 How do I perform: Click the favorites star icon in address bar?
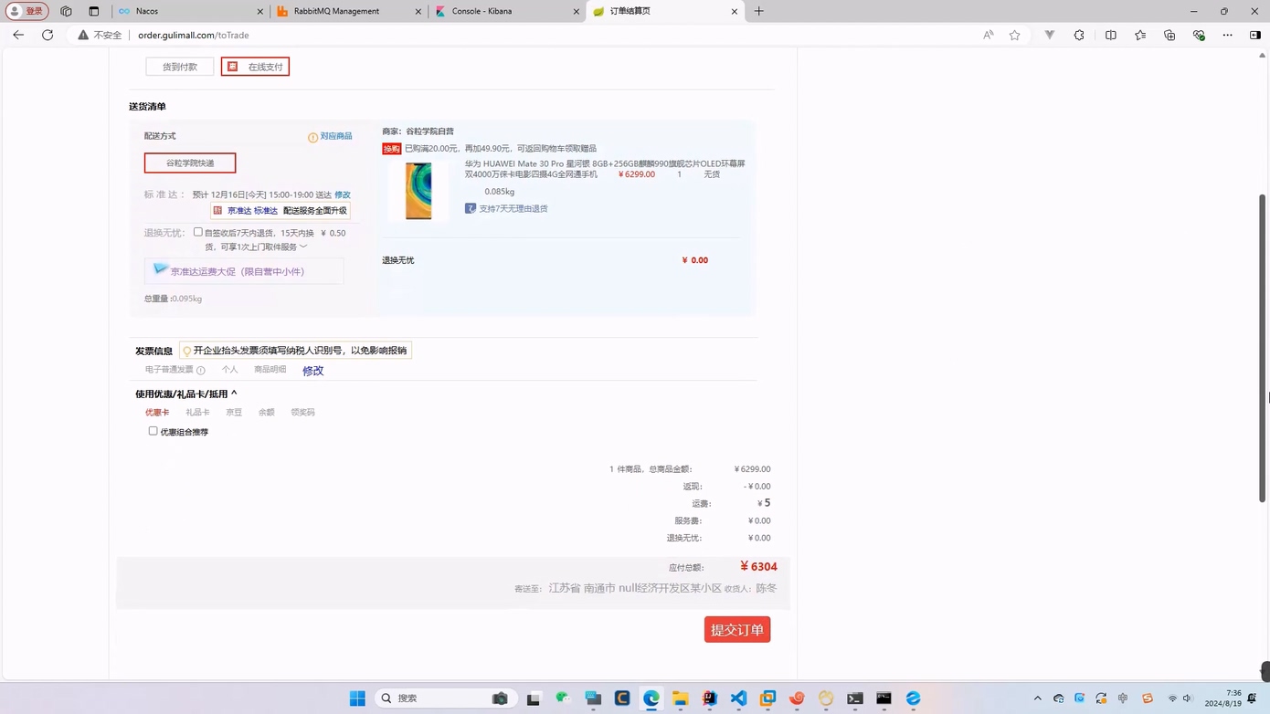(1014, 35)
